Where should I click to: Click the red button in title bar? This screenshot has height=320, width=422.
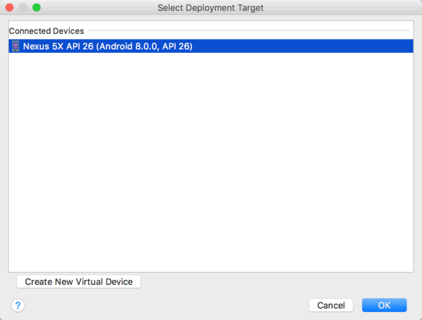9,7
